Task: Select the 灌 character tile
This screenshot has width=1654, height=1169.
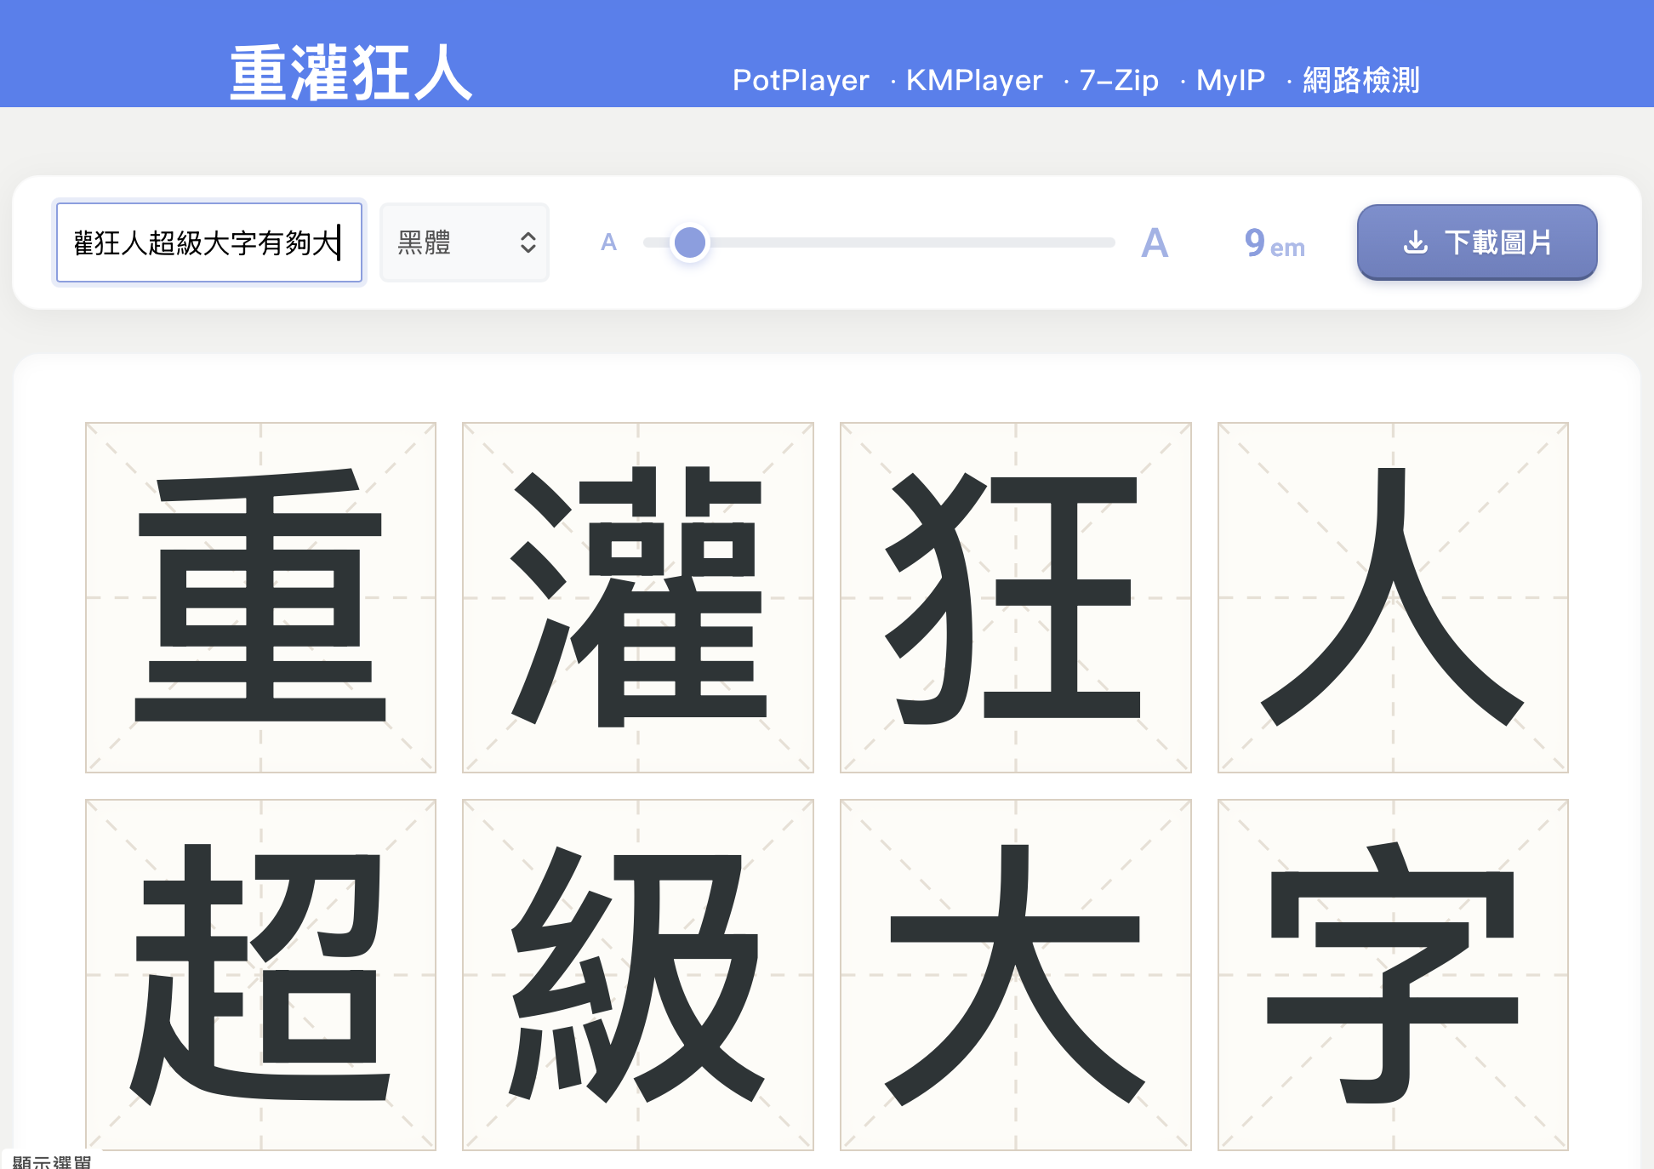Action: [637, 597]
